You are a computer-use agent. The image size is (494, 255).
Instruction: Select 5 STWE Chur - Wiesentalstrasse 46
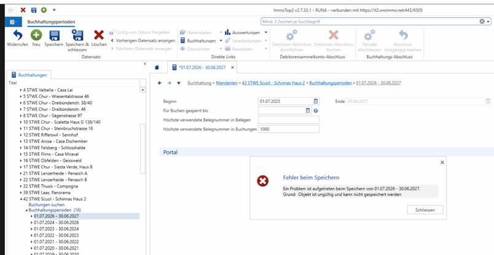pyautogui.click(x=56, y=96)
